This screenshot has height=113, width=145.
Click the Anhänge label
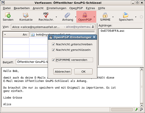coord(105,25)
